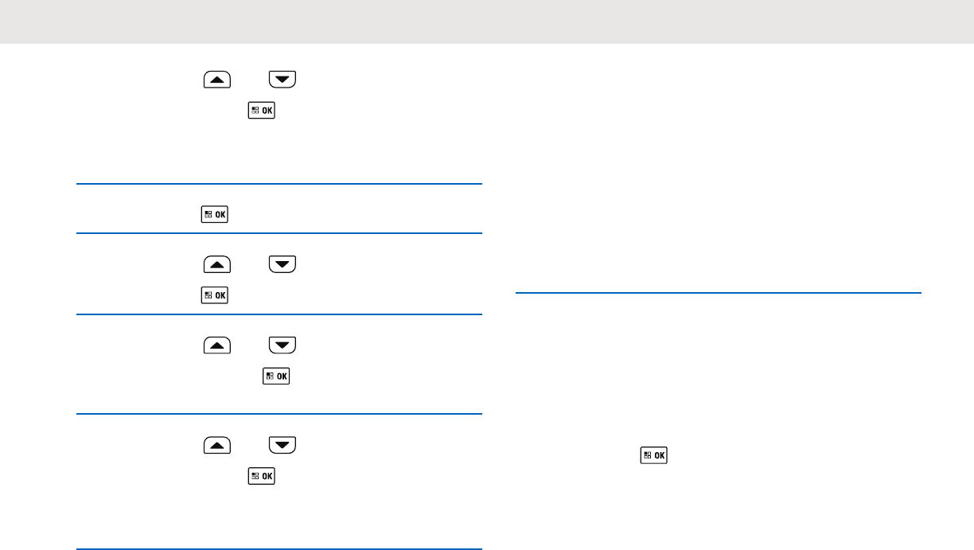Screen dimensions: 974x550
Task: Click the lone OK icon in the right column
Action: pyautogui.click(x=655, y=456)
